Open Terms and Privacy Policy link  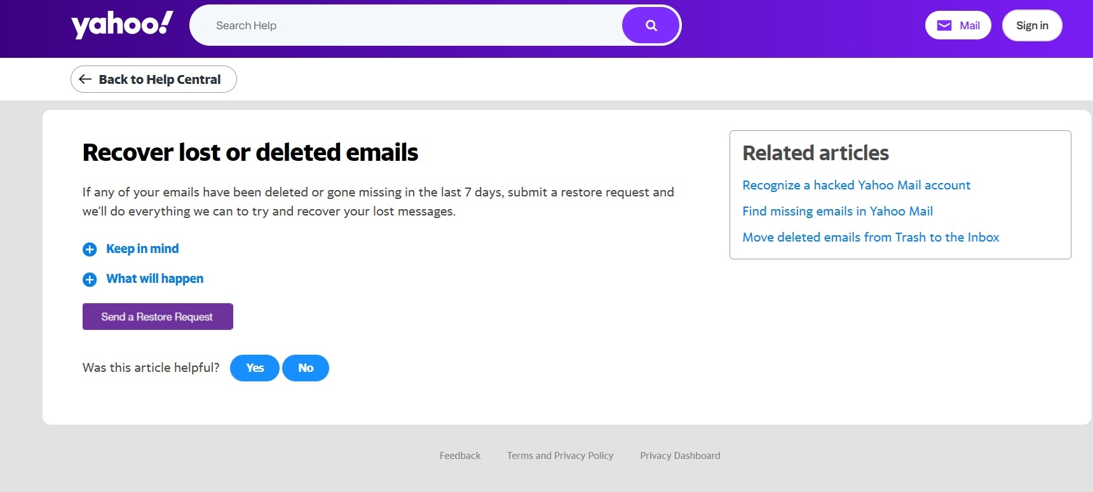coord(560,456)
